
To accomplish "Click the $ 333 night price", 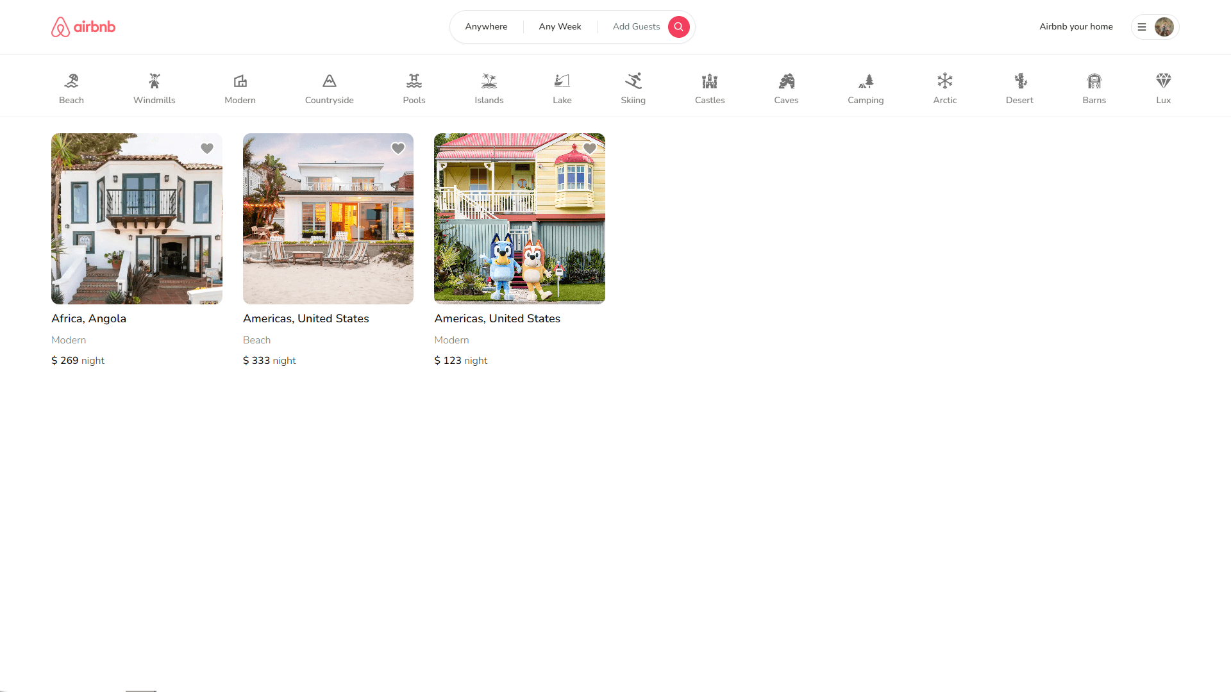I will point(269,361).
